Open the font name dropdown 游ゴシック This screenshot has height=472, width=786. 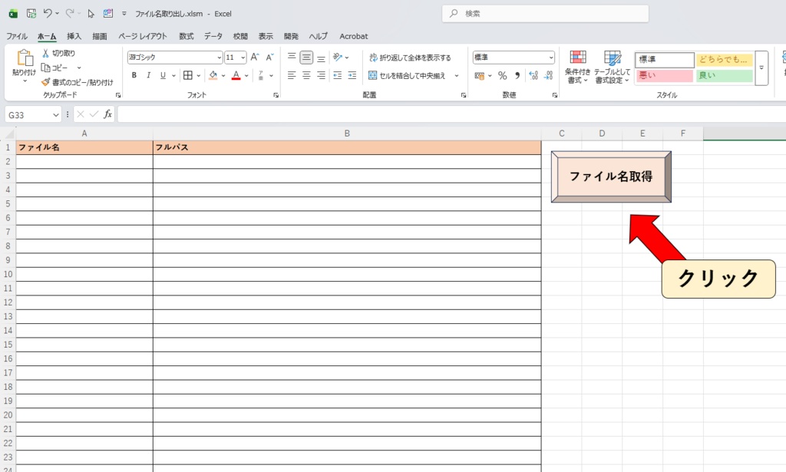[x=219, y=58]
